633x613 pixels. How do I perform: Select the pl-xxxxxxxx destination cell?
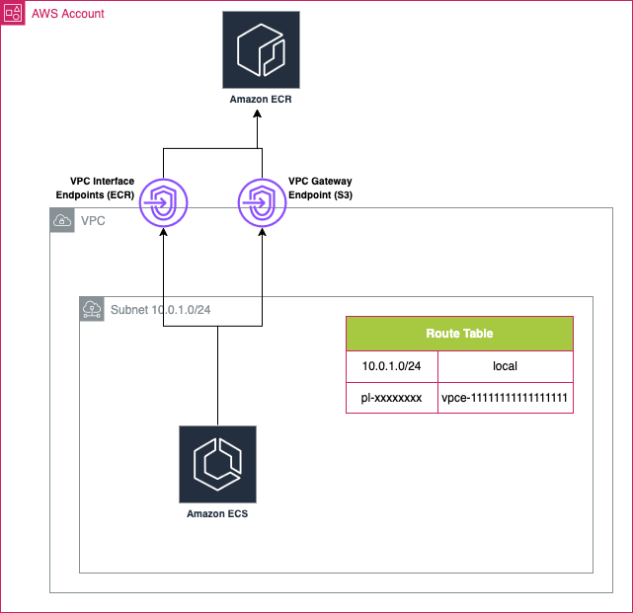pyautogui.click(x=392, y=397)
